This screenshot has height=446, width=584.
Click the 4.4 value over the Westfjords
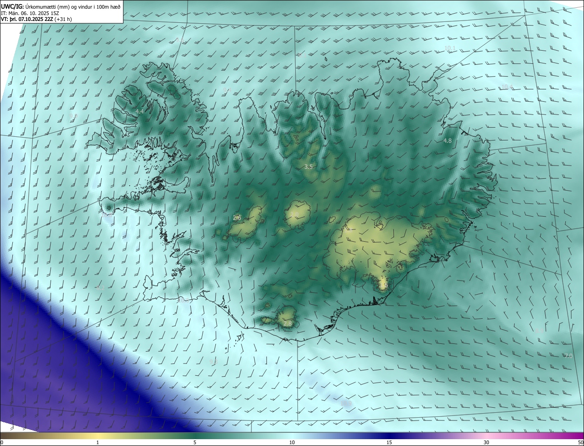pyautogui.click(x=140, y=112)
